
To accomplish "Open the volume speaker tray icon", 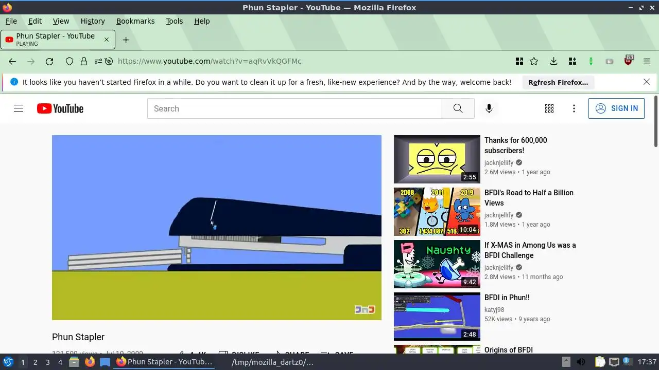I will [581, 362].
